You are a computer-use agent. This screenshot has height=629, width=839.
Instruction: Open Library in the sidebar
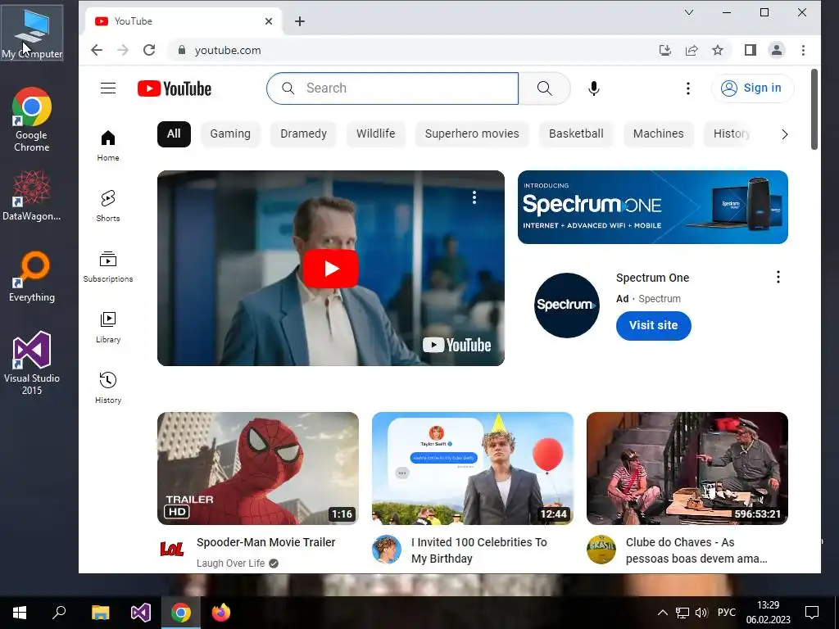click(x=108, y=328)
